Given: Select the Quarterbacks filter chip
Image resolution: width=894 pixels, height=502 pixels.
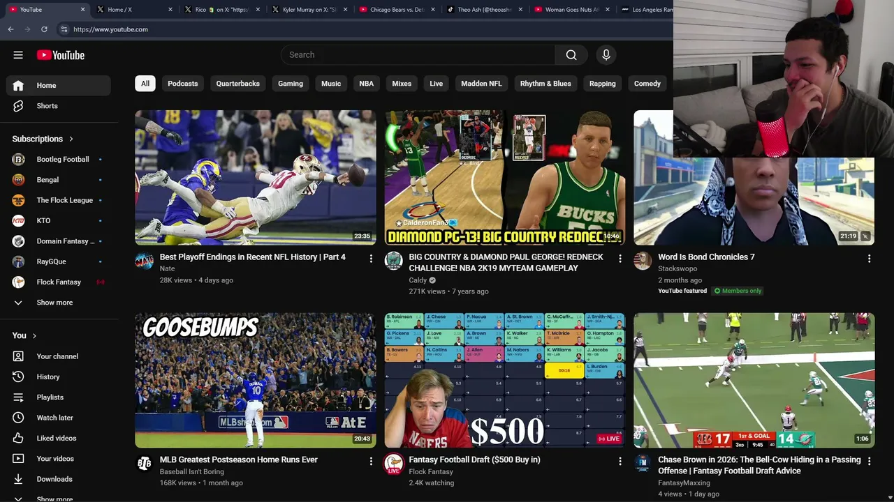Looking at the screenshot, I should click(238, 84).
